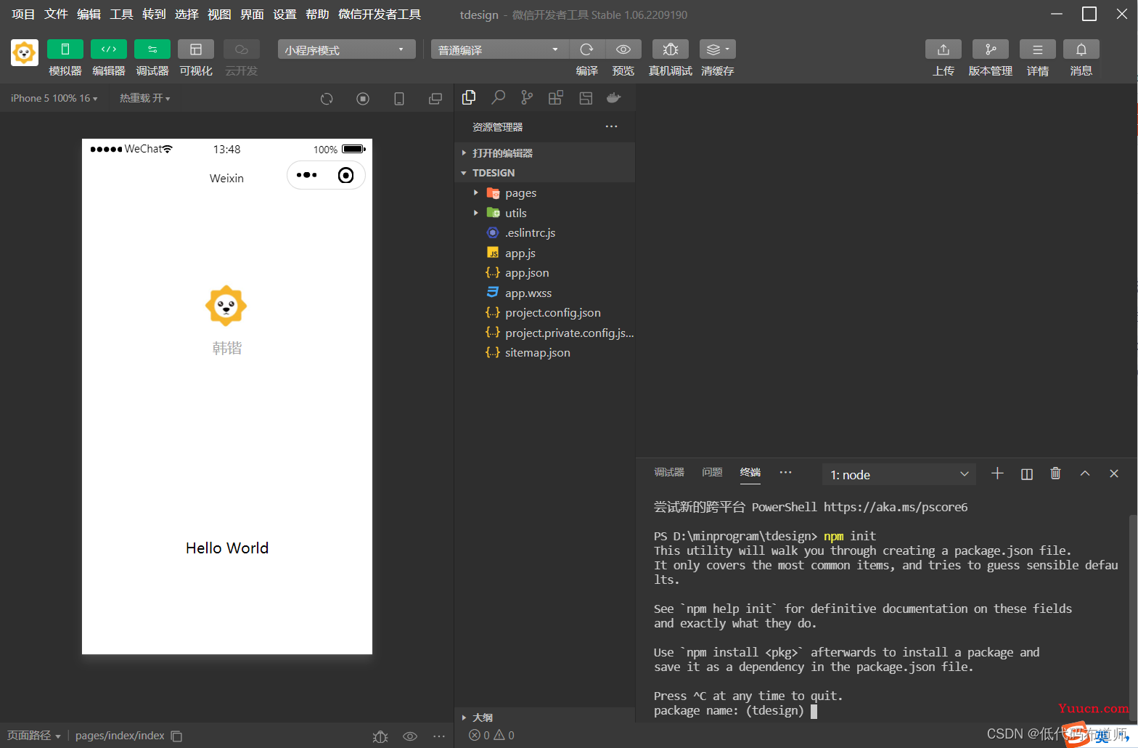Image resolution: width=1138 pixels, height=748 pixels.
Task: Click the Clear Cache layers icon
Action: point(718,49)
